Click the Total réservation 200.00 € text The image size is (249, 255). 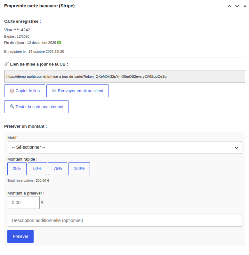tap(28, 180)
